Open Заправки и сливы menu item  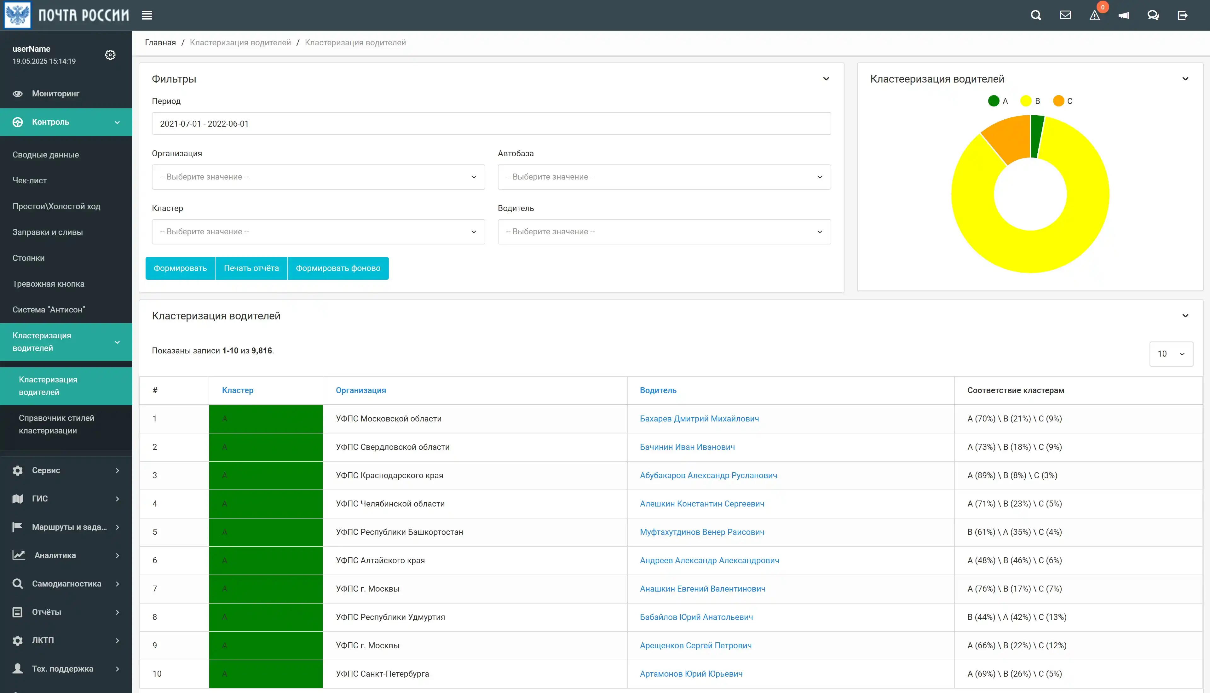(x=48, y=232)
